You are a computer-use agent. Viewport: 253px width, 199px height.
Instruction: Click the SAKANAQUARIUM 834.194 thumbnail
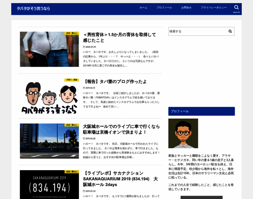pos(49,185)
